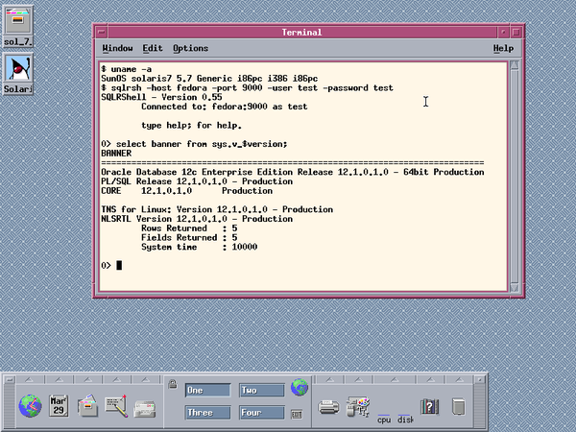Click the small lock screen button
The height and width of the screenshot is (432, 576).
point(173,385)
